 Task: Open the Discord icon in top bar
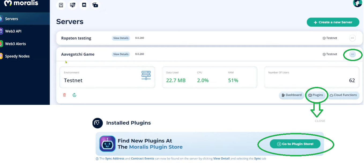84,5
